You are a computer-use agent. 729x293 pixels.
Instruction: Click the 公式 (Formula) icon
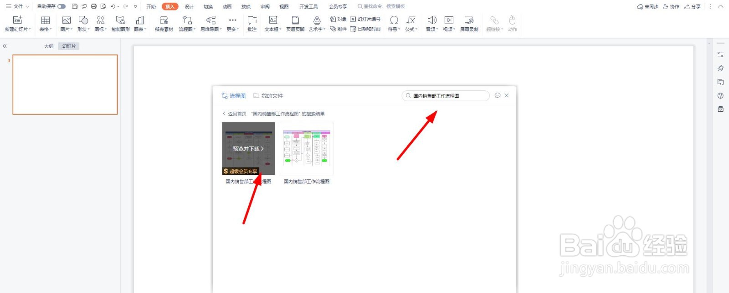tap(411, 20)
